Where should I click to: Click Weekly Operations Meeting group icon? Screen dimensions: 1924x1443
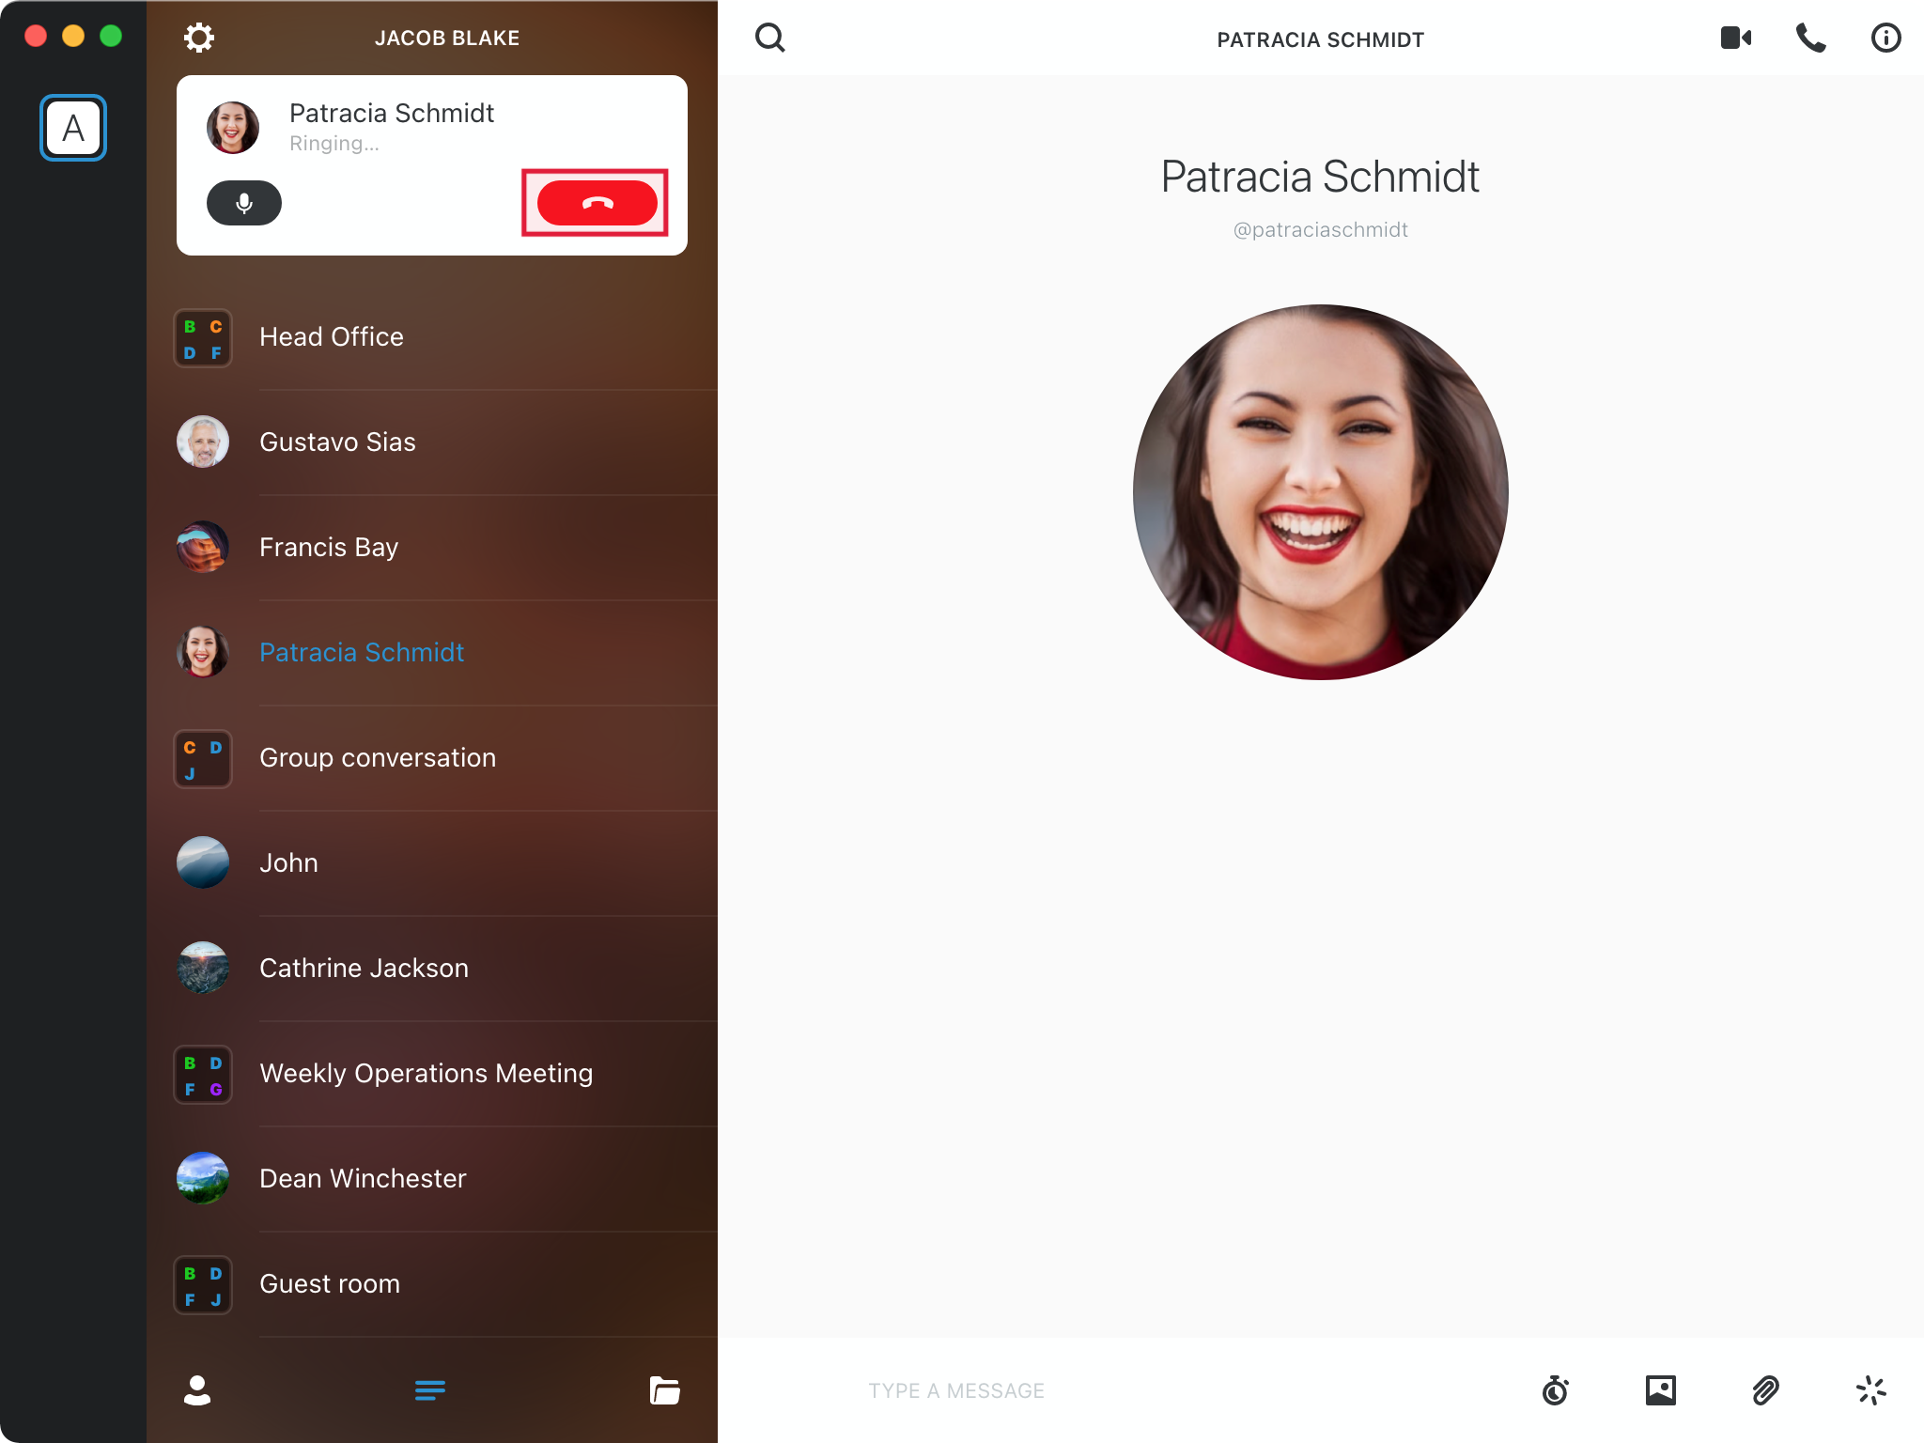(203, 1075)
